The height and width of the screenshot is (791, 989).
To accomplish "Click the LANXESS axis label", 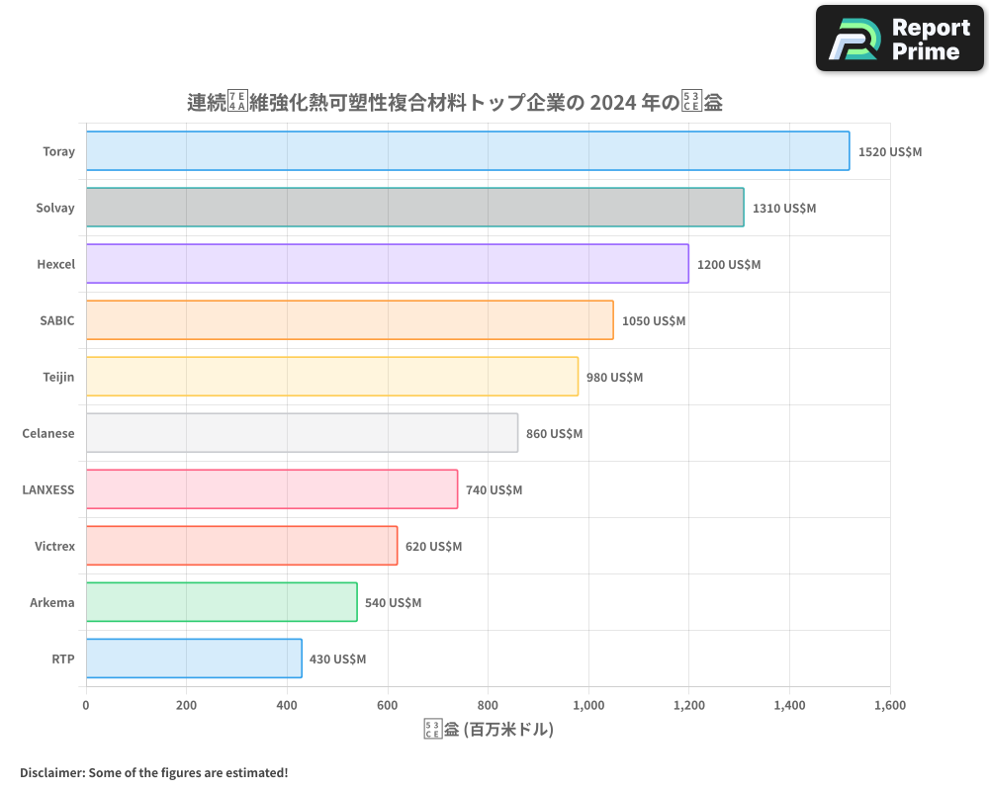I will [47, 490].
